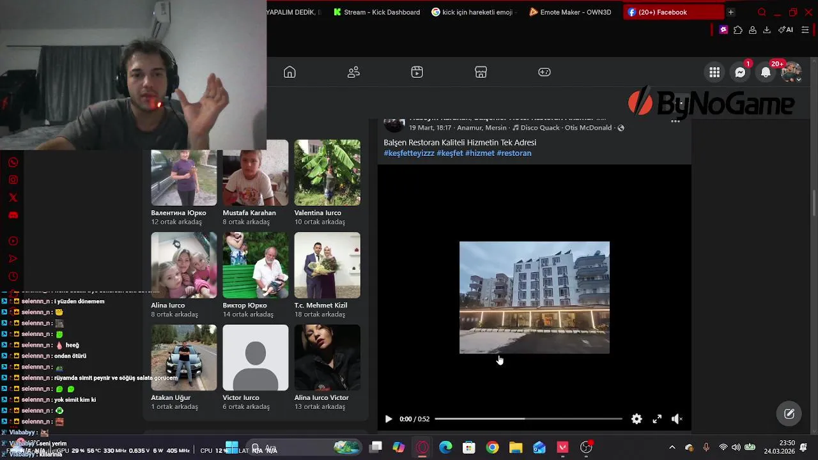
Task: Open Facebook Gaming icon
Action: point(544,72)
